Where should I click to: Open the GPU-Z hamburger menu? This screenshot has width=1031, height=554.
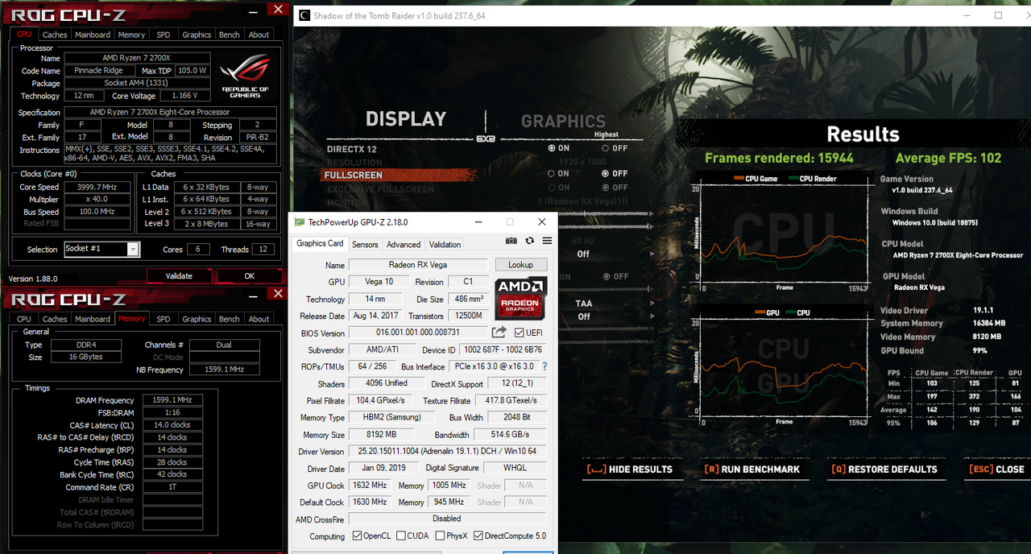point(547,241)
